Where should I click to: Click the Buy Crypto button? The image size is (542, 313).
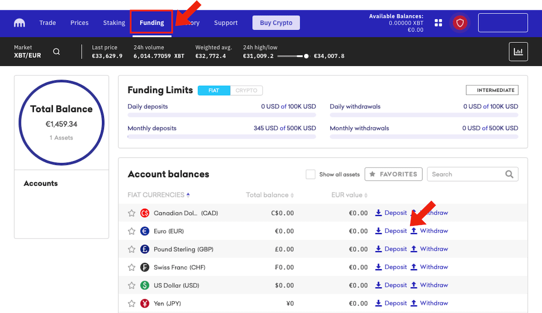click(x=276, y=23)
